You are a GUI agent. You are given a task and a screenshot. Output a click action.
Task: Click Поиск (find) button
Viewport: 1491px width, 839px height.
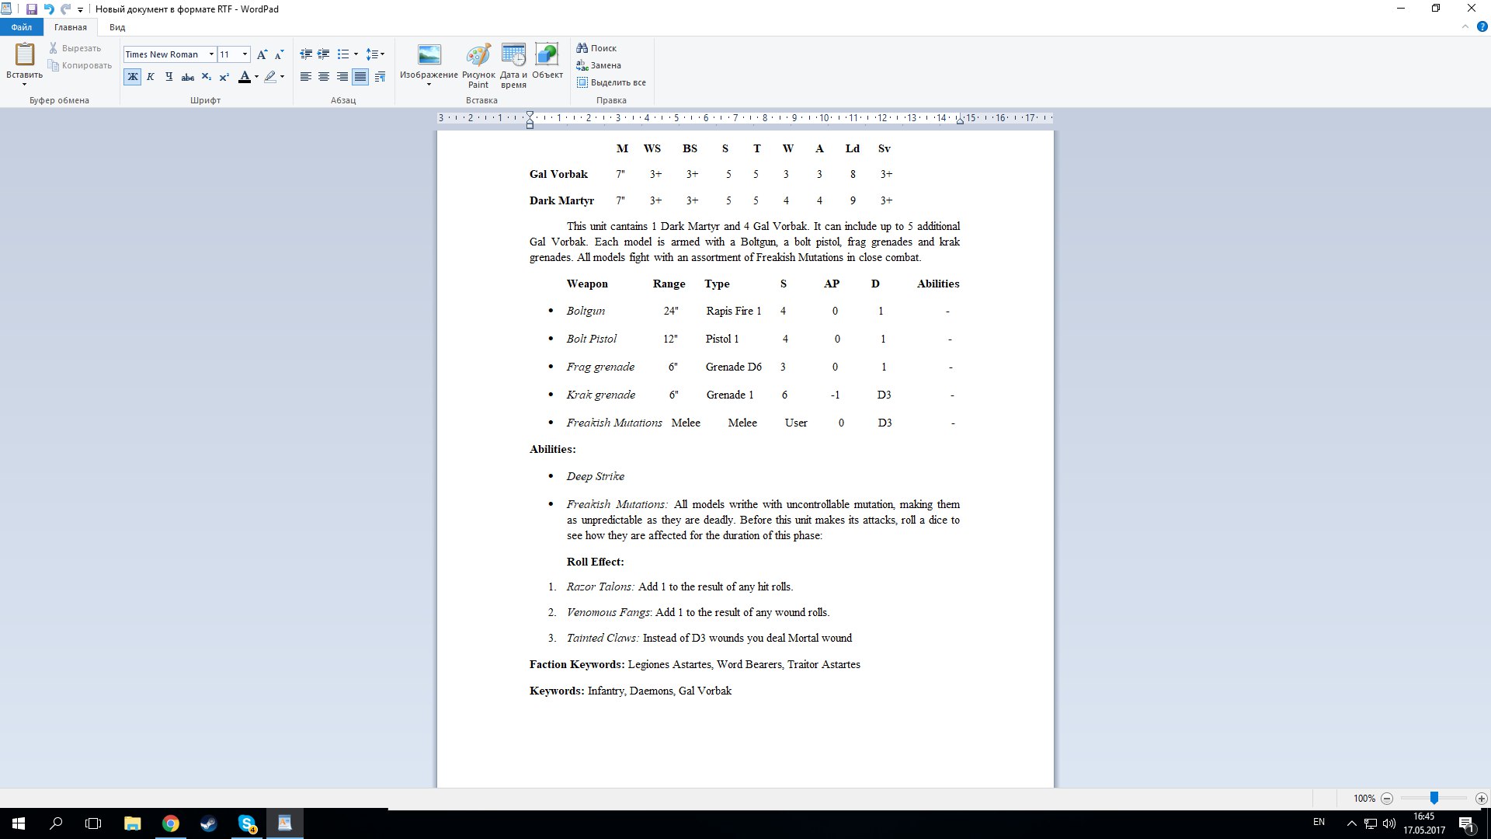596,48
